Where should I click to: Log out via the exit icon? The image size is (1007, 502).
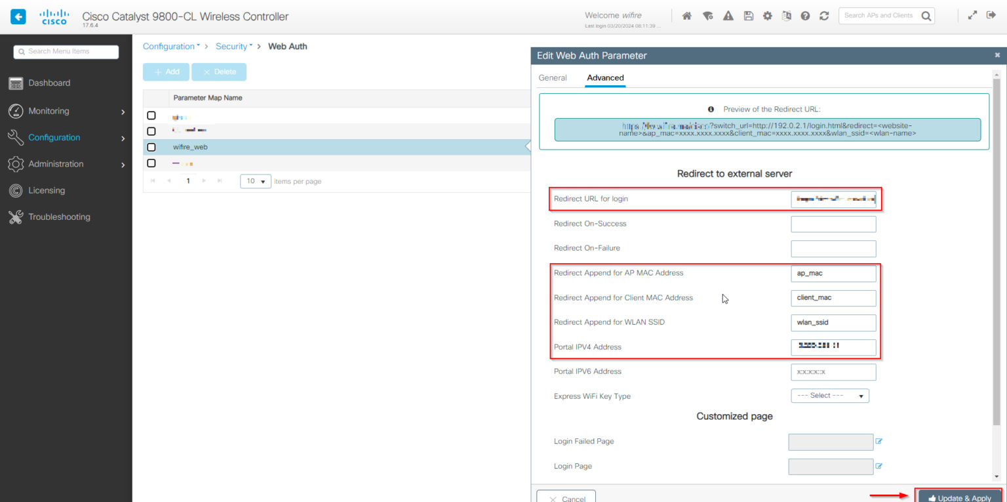[990, 14]
